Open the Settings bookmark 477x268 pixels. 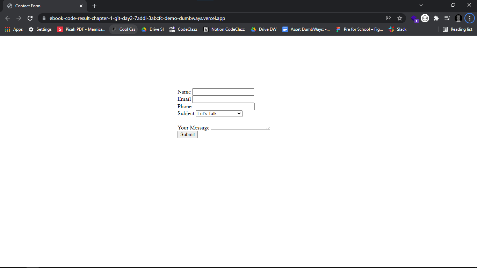(x=40, y=29)
